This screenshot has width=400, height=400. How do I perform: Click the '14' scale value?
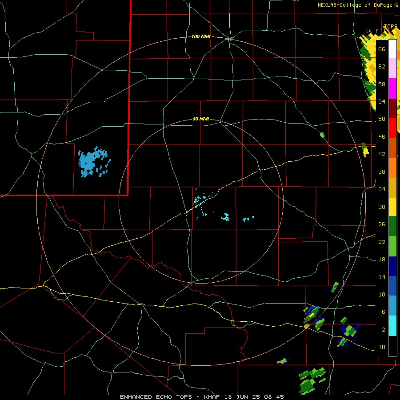(382, 277)
